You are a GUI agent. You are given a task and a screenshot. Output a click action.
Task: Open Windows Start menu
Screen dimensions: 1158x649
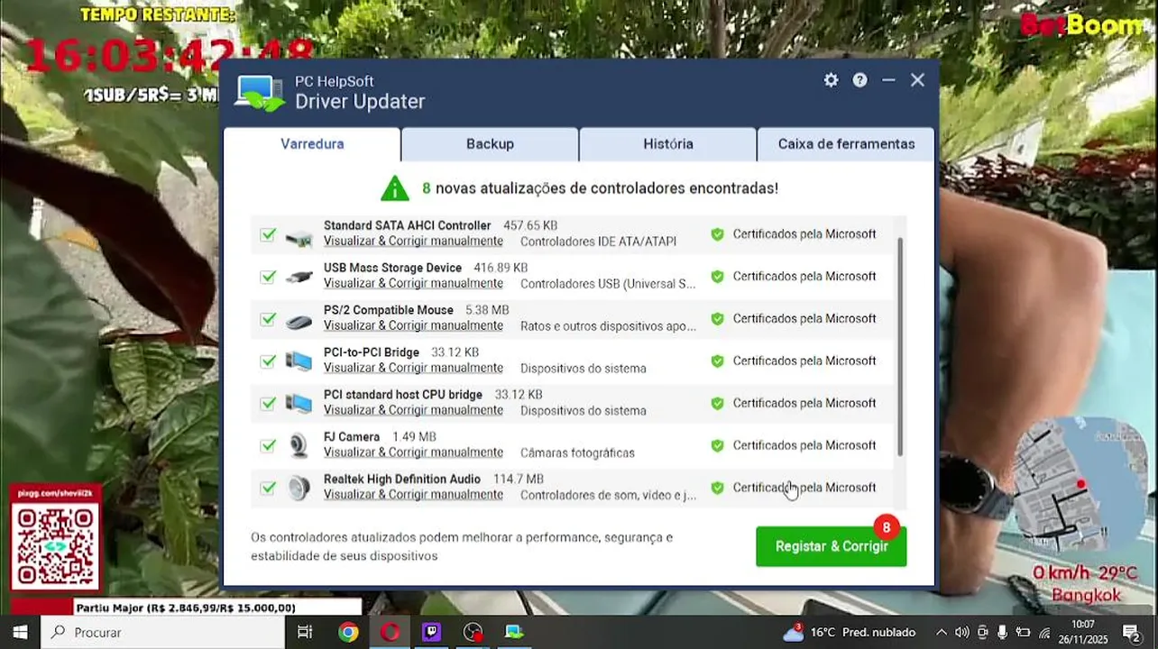click(x=20, y=632)
